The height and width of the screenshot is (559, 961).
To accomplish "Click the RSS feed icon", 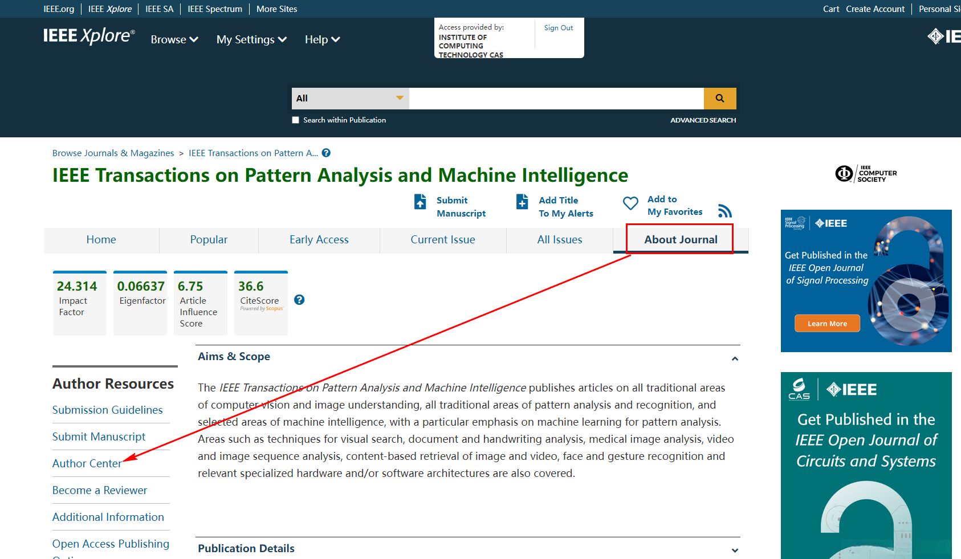I will pyautogui.click(x=724, y=211).
